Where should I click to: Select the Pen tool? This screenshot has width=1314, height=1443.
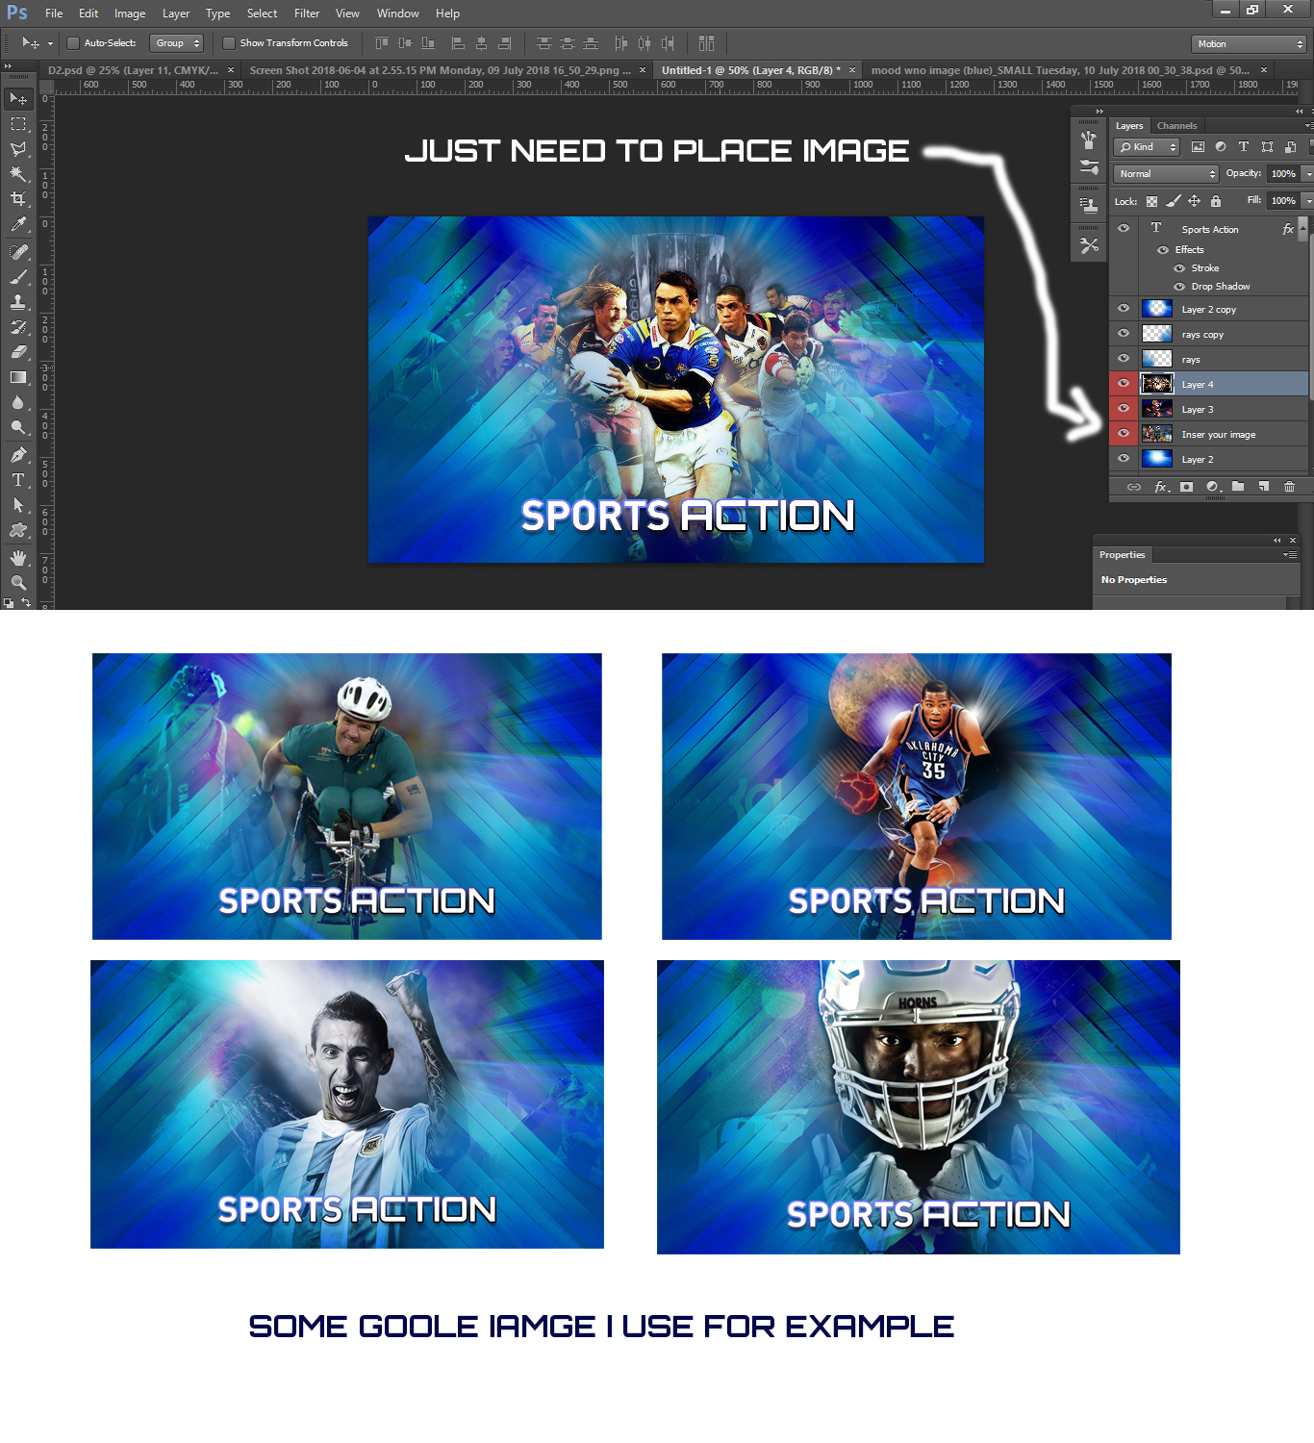(x=18, y=455)
